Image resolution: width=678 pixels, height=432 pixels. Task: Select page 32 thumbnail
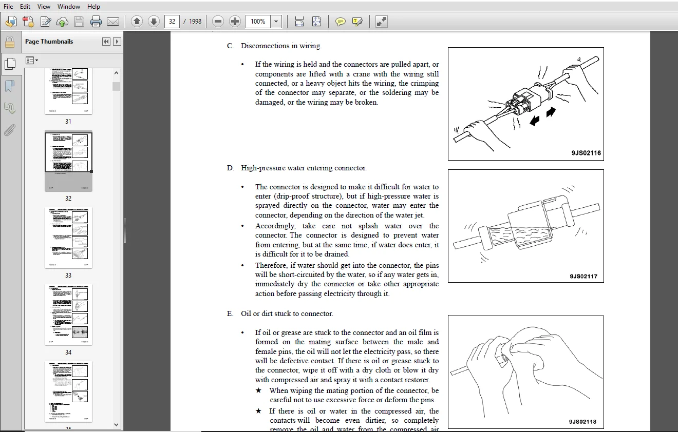[69, 161]
